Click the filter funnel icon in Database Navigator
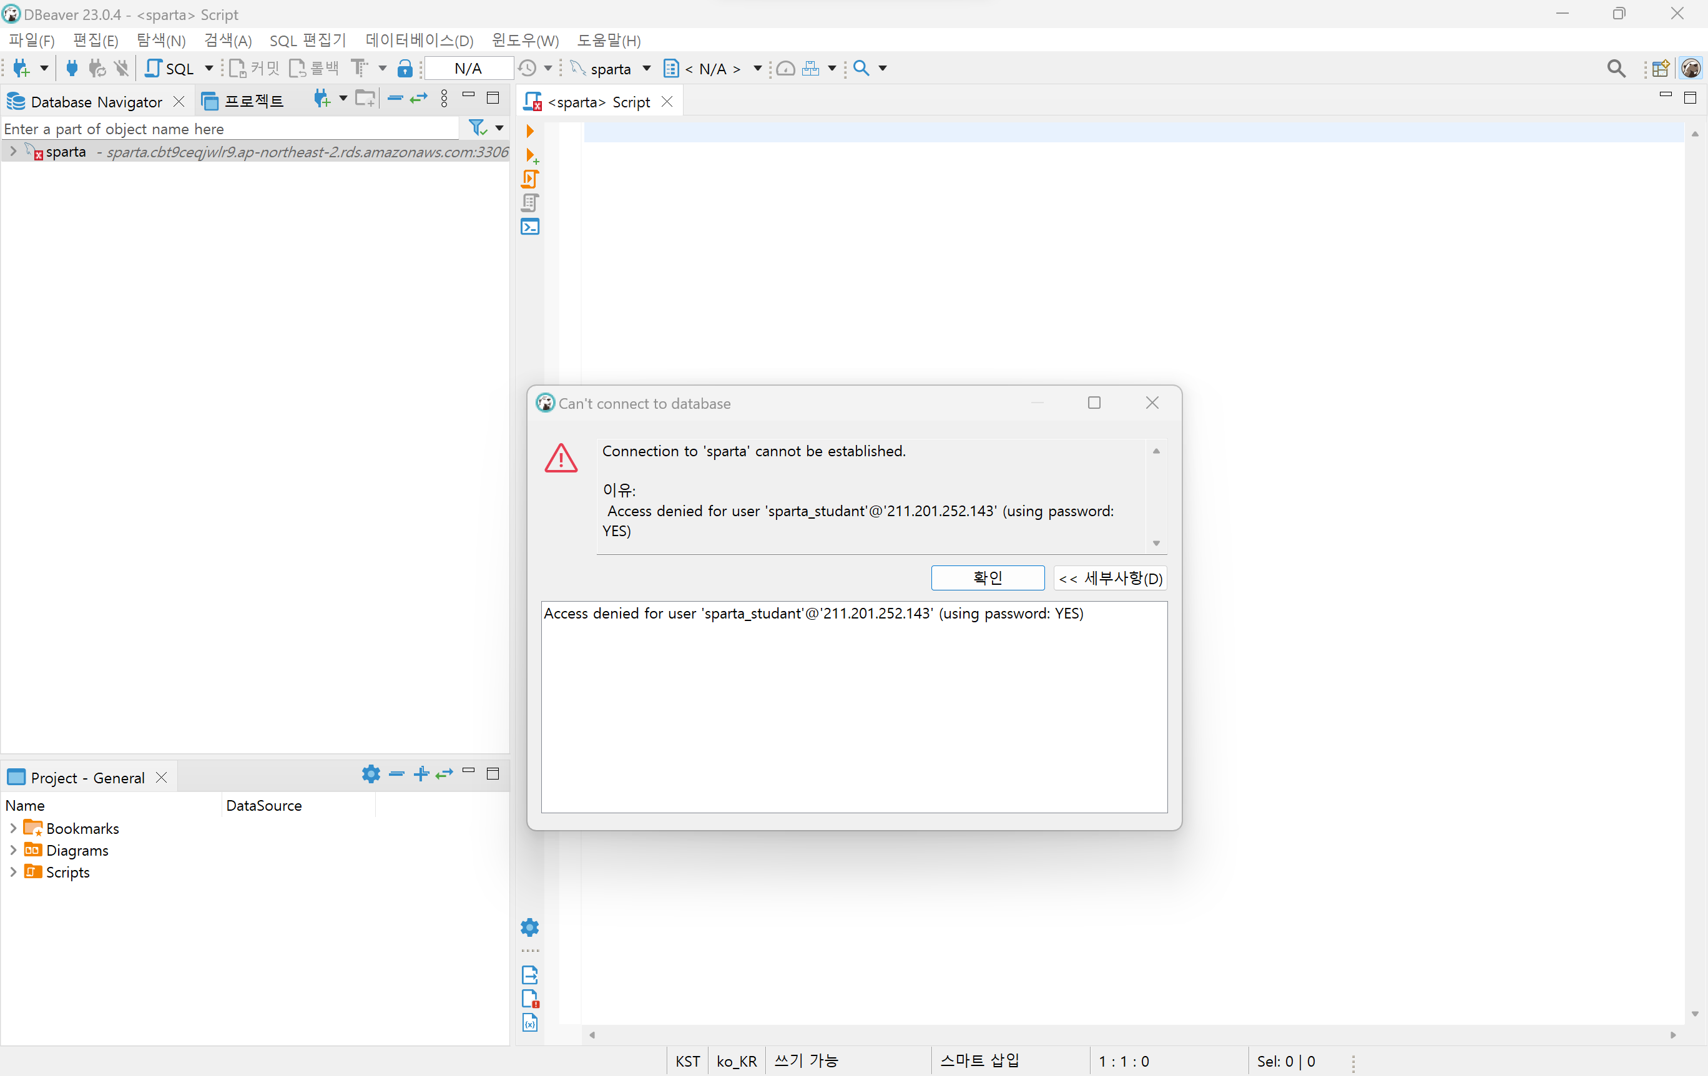 [x=478, y=128]
